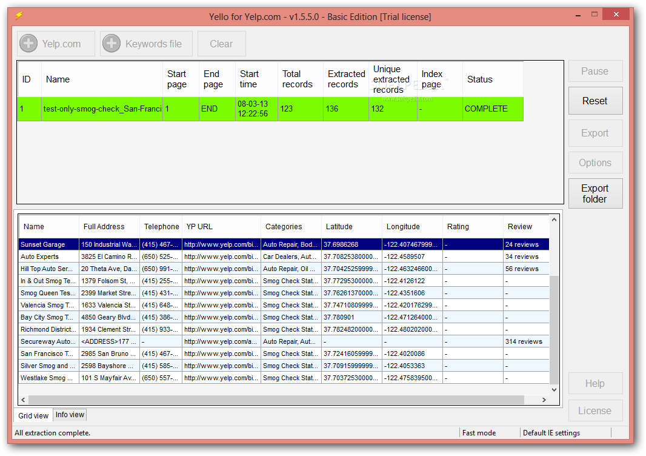Screen dimensions: 646x456
Task: Click the 56 reviews cell
Action: coord(526,269)
